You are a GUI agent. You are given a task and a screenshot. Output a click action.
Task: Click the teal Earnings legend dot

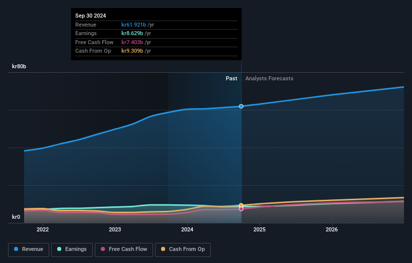(x=59, y=249)
